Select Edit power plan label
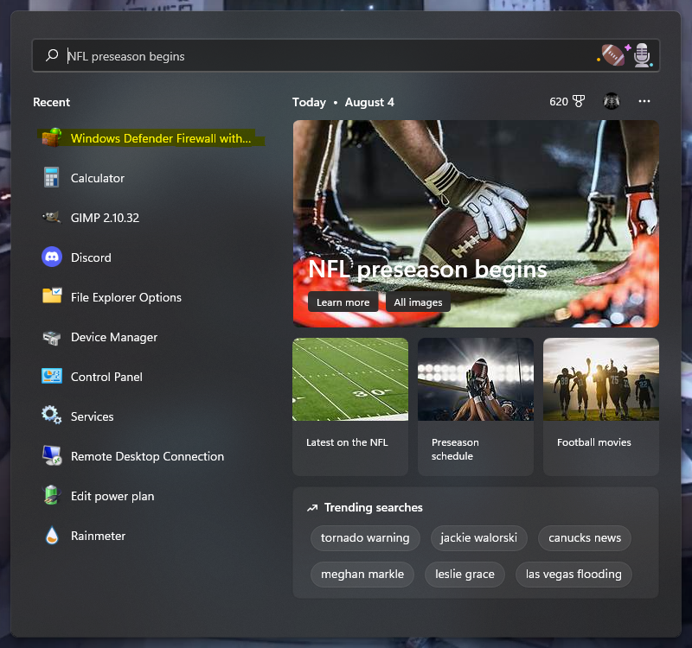692x648 pixels. pyautogui.click(x=112, y=496)
